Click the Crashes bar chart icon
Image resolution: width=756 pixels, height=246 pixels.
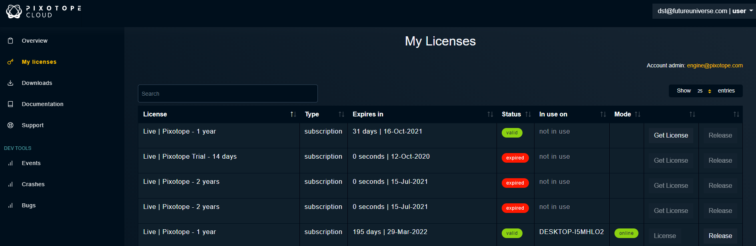coord(10,184)
